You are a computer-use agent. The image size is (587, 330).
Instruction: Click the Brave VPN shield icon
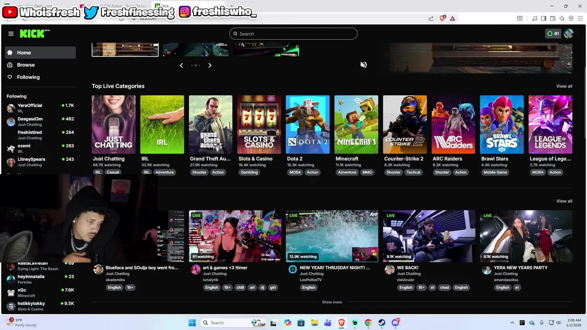[x=571, y=18]
